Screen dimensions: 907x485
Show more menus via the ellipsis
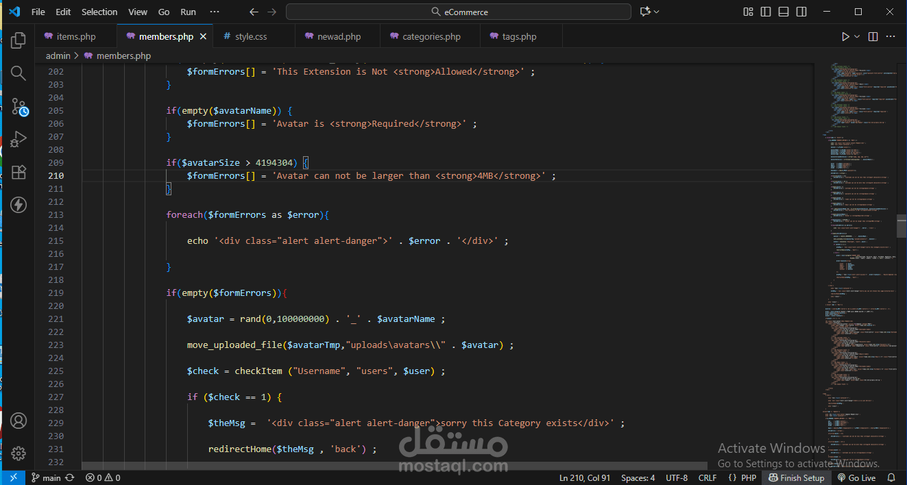click(215, 12)
